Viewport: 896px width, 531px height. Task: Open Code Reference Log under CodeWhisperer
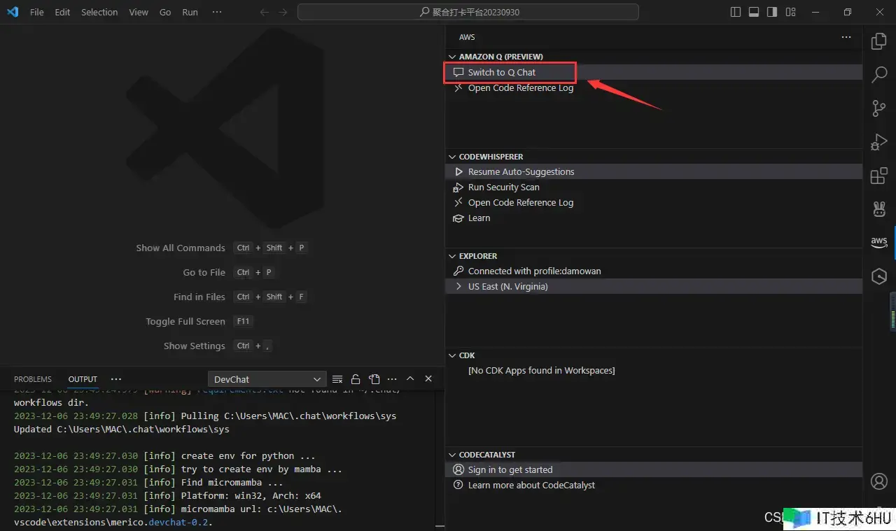coord(654,202)
